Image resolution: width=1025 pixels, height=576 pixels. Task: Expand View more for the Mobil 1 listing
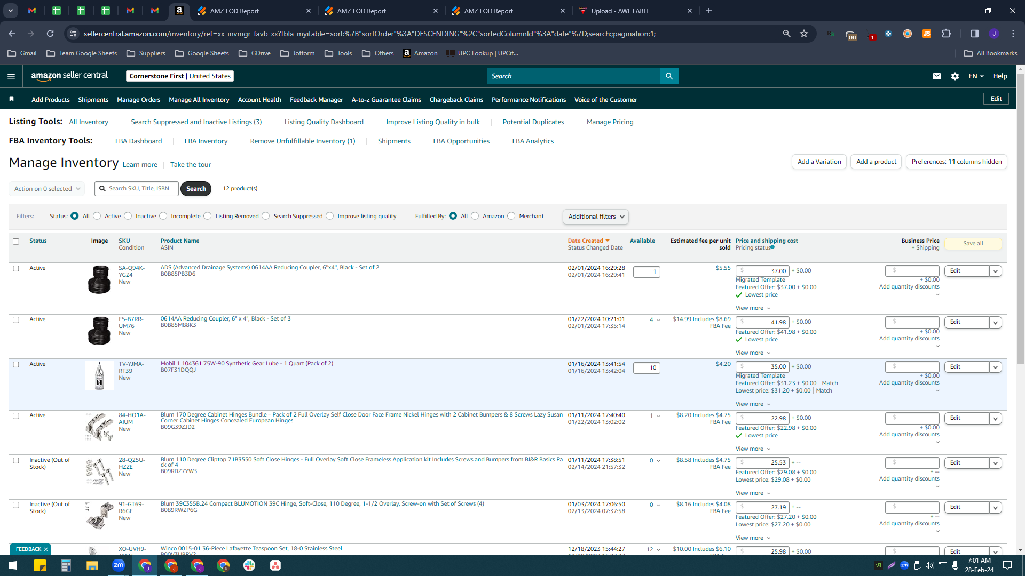point(753,404)
